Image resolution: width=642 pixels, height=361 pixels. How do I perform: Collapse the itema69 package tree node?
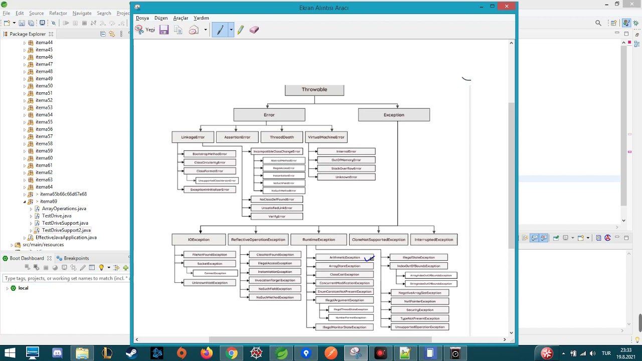coord(24,202)
